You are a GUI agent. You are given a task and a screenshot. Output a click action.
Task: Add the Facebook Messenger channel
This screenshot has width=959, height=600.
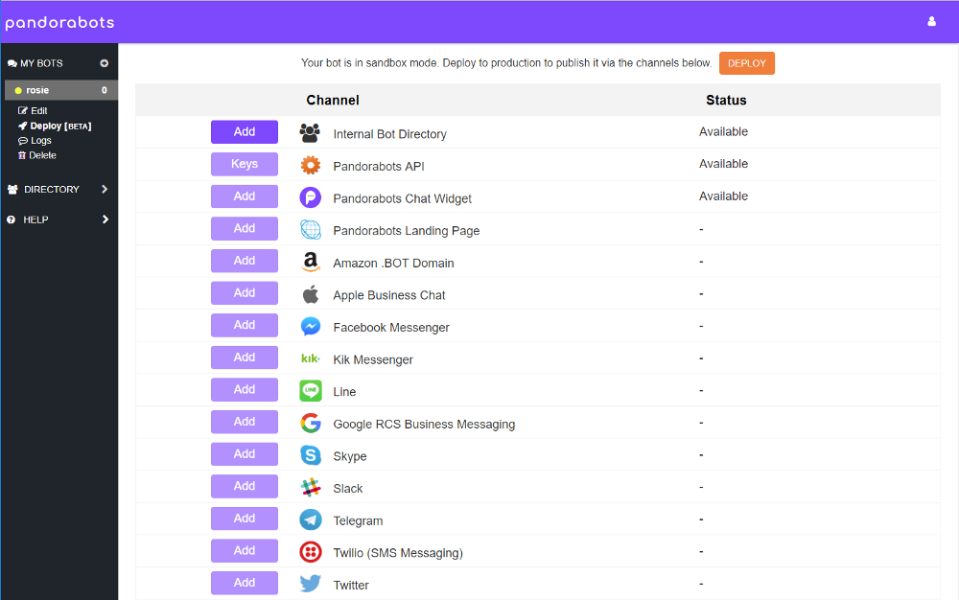(x=245, y=325)
